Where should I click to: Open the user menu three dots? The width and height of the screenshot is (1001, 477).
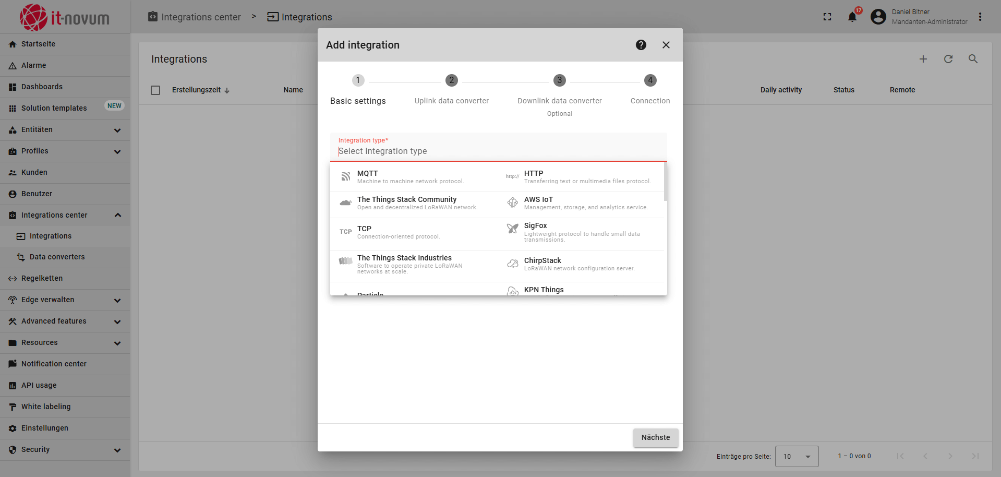(x=980, y=17)
